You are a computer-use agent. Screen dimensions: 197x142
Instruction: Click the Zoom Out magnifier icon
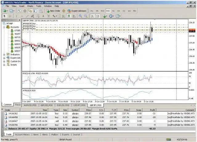click(86, 16)
